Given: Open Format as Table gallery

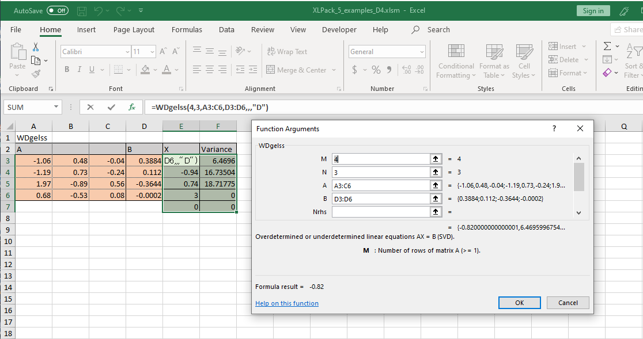Looking at the screenshot, I should [494, 62].
